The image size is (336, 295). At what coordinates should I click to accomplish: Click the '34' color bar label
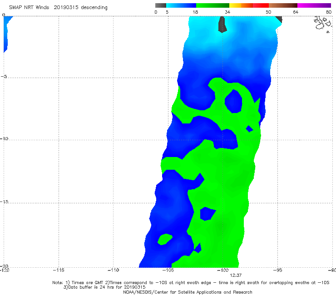pyautogui.click(x=227, y=12)
